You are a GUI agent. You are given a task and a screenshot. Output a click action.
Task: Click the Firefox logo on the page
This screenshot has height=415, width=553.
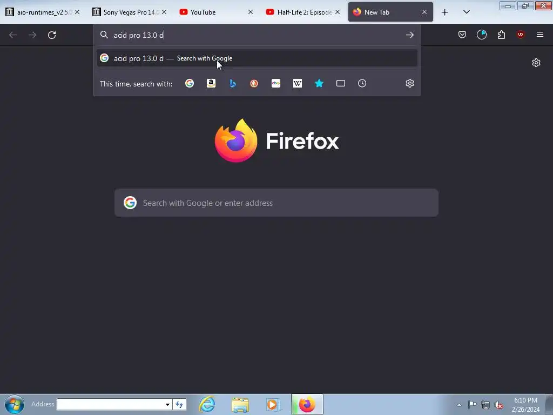(x=276, y=140)
